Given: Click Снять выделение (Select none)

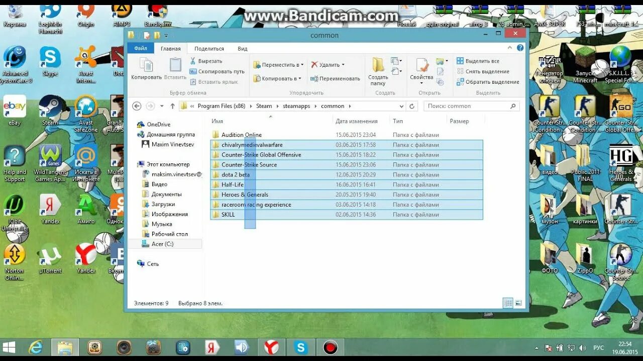Looking at the screenshot, I should coord(483,71).
